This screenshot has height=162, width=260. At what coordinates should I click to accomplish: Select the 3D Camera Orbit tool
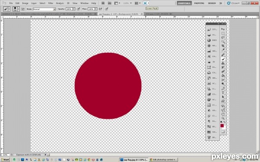coord(223,110)
